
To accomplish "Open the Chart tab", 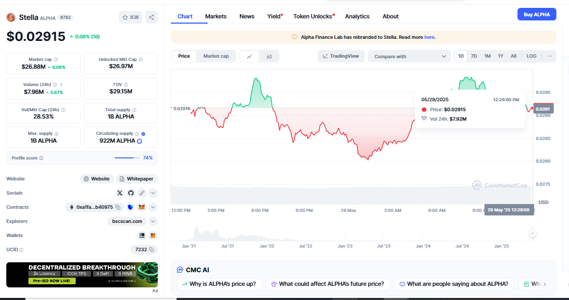I will 185,16.
